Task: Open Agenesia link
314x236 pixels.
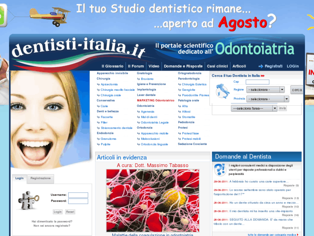Action: pos(147,111)
